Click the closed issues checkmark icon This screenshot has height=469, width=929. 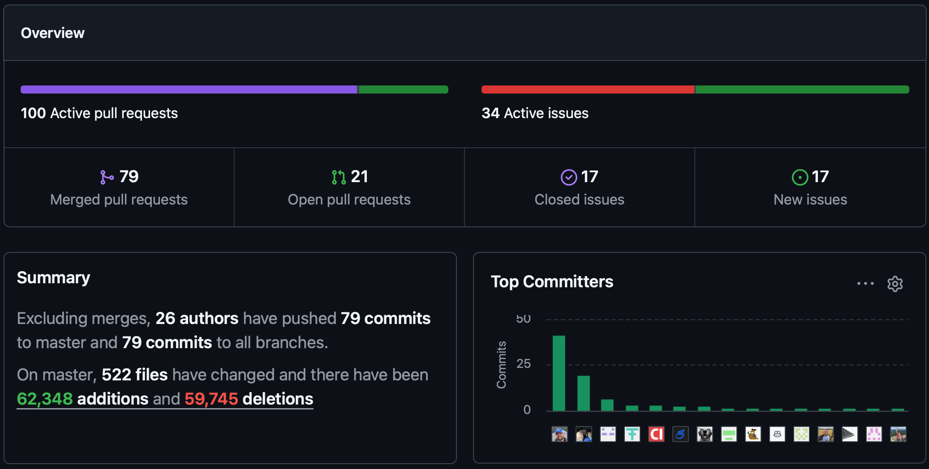tap(568, 177)
